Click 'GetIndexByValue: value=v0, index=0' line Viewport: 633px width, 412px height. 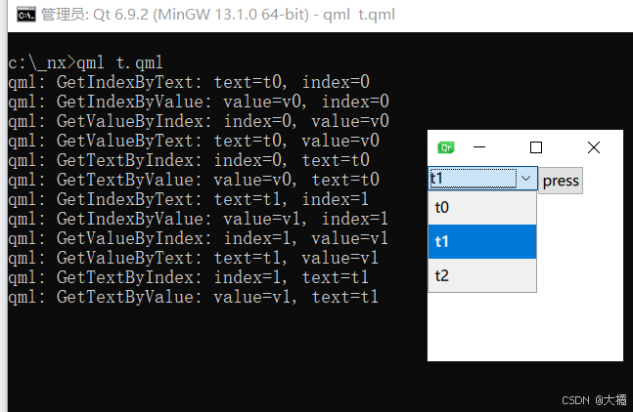point(199,102)
